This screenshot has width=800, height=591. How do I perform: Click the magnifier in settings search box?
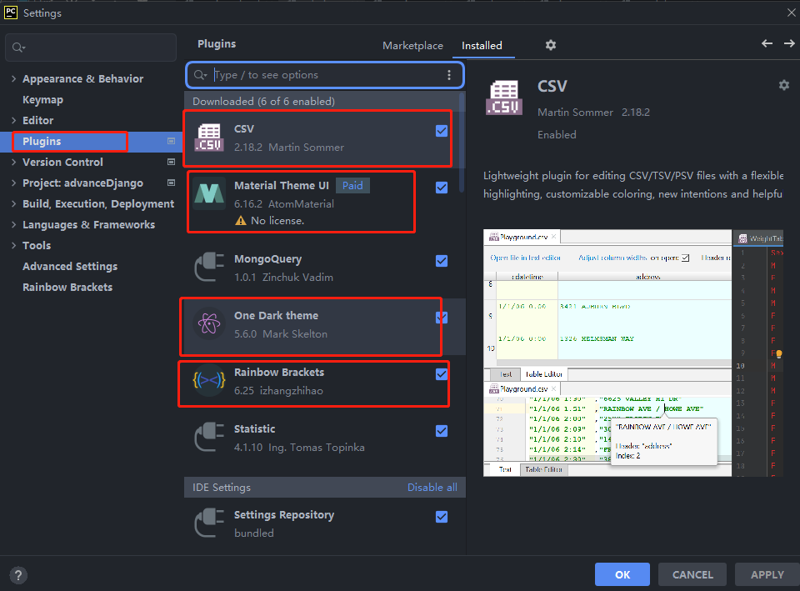(x=18, y=48)
